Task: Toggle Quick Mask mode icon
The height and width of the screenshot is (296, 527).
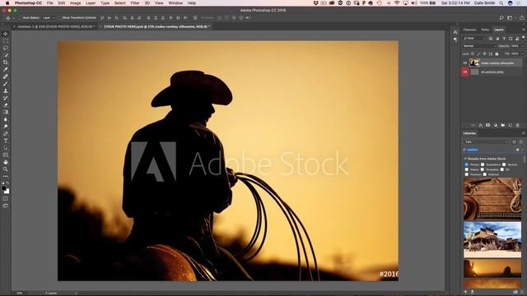Action: pos(6,199)
